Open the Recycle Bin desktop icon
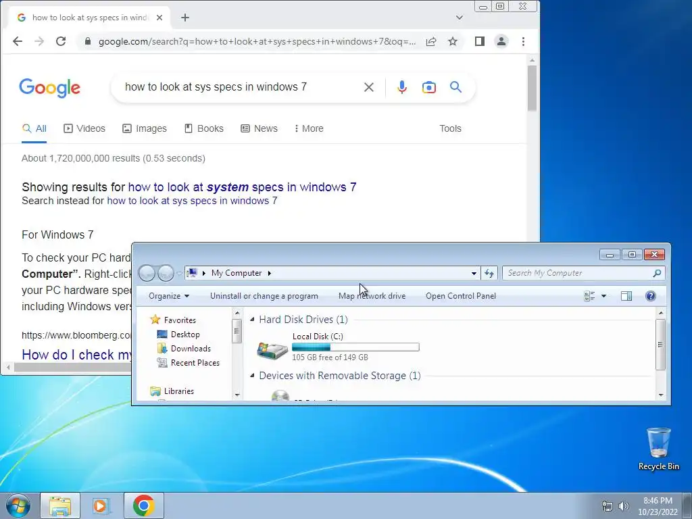 click(659, 449)
